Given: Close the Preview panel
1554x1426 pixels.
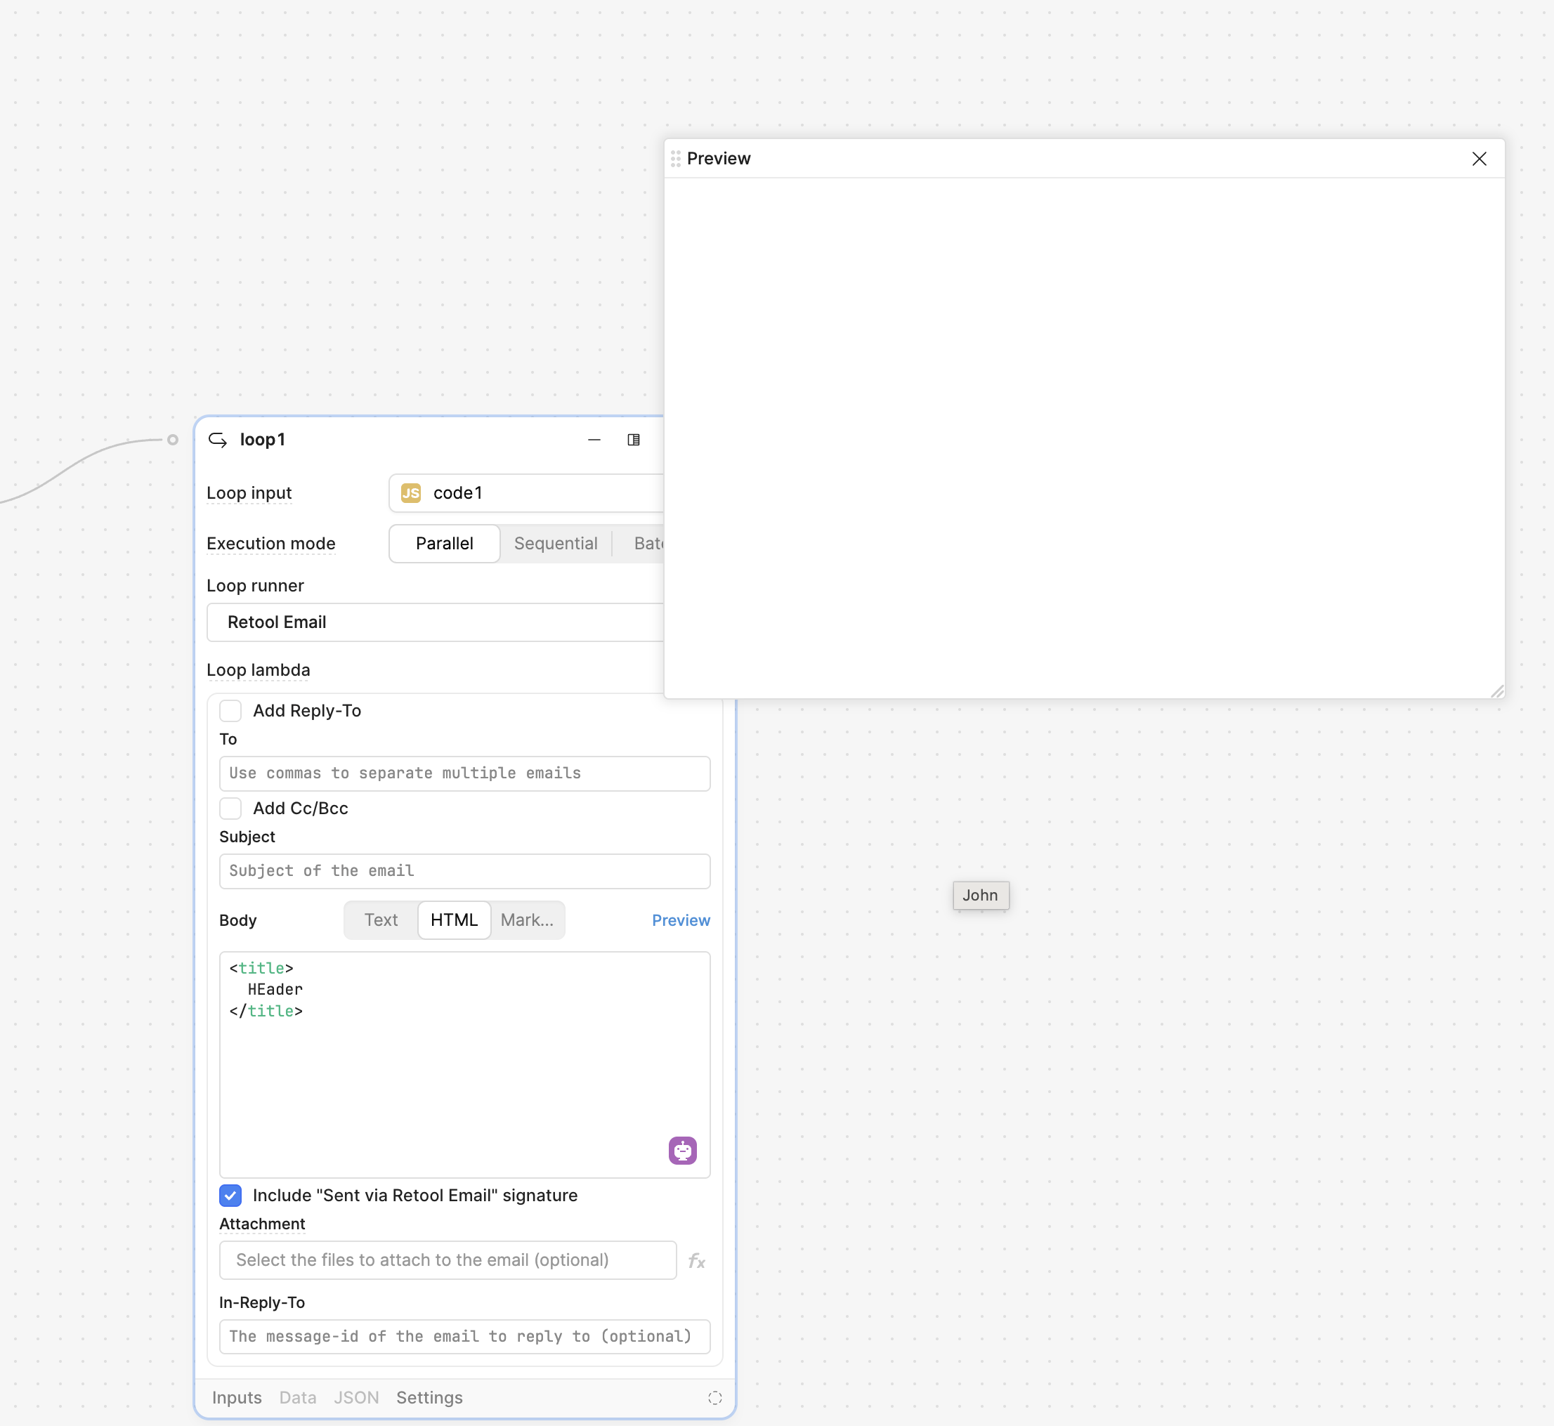Looking at the screenshot, I should pyautogui.click(x=1478, y=159).
